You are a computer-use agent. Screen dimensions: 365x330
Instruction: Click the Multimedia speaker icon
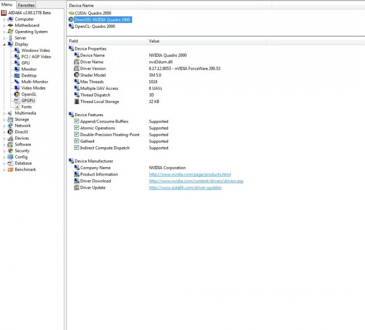(10, 113)
